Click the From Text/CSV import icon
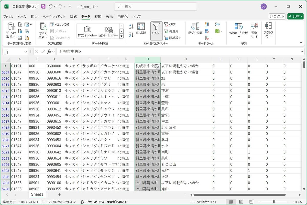The image size is (307, 205). [x=20, y=25]
